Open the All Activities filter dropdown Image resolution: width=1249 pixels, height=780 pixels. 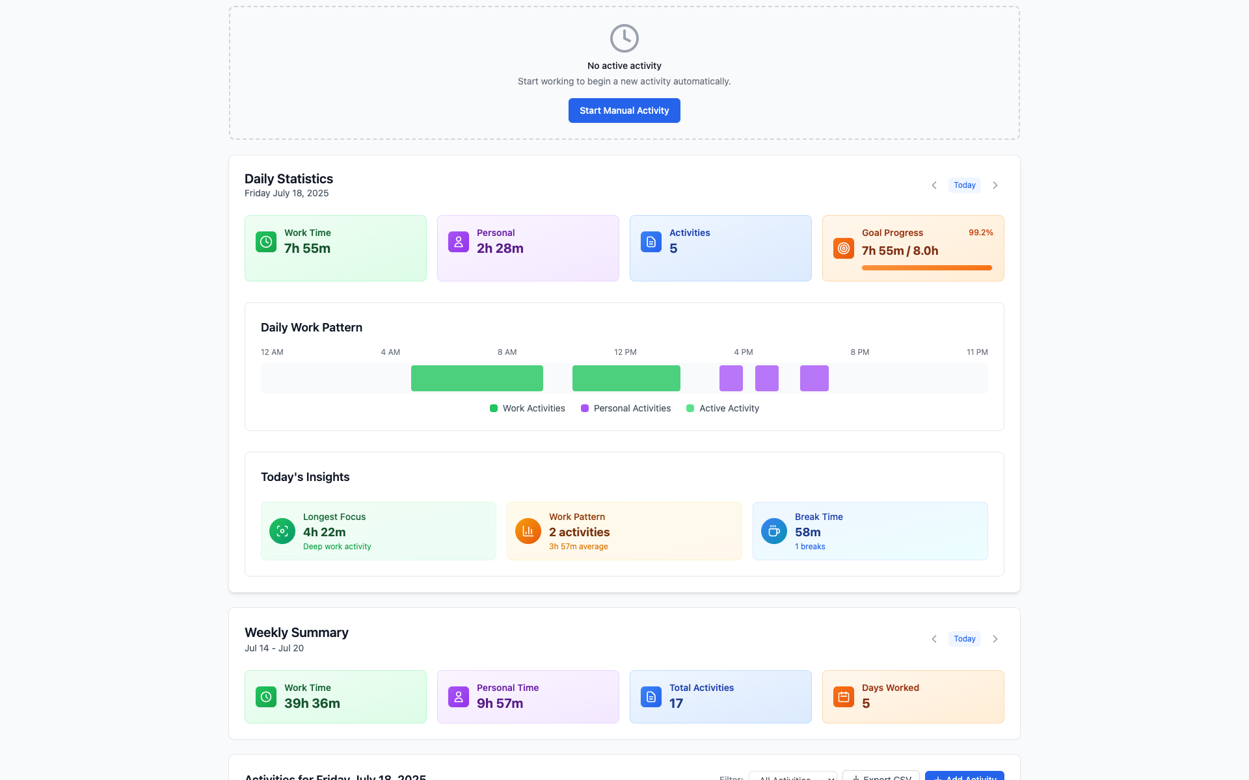[x=793, y=776]
